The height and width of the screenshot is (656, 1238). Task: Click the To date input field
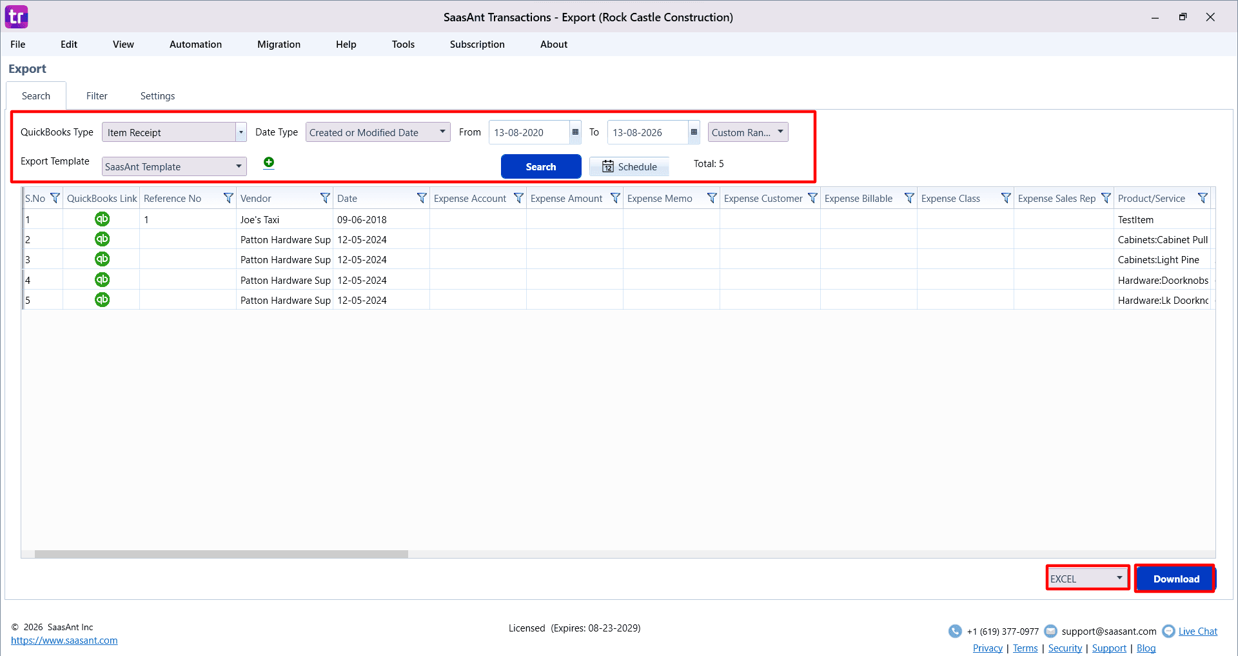point(647,132)
